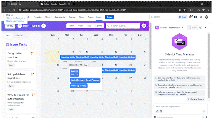Reload the browser page
This screenshot has height=118, width=213.
tap(14, 10)
